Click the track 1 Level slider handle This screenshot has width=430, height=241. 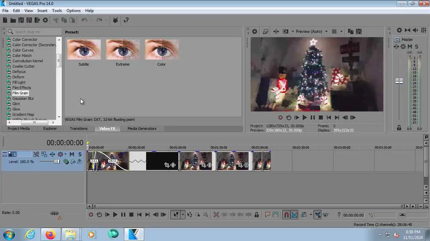click(57, 162)
